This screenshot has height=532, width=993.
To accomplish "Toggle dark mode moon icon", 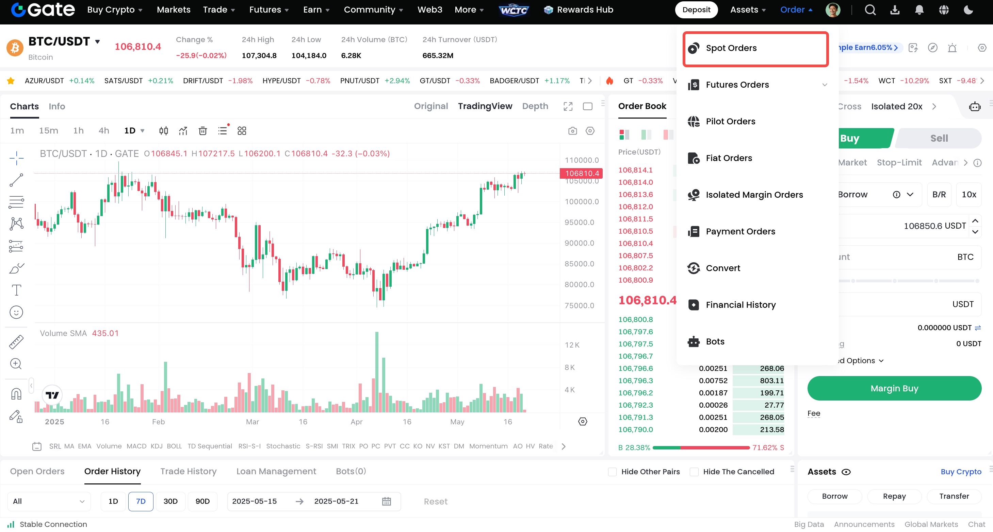I will (968, 10).
